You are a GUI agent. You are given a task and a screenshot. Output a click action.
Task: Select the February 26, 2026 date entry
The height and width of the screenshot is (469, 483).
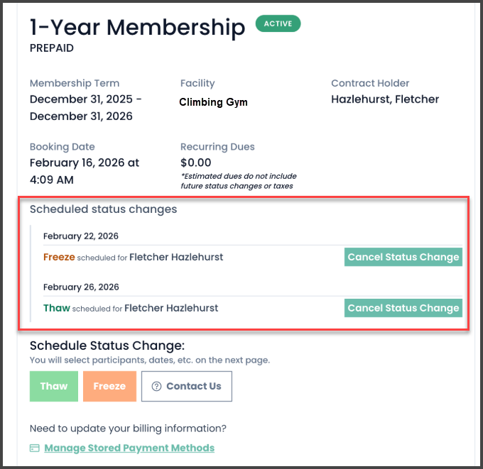[81, 287]
